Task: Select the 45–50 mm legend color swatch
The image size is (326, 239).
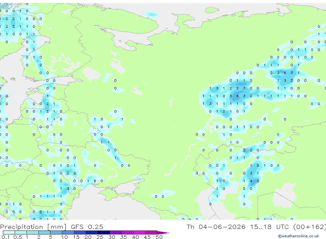Action: point(151,232)
